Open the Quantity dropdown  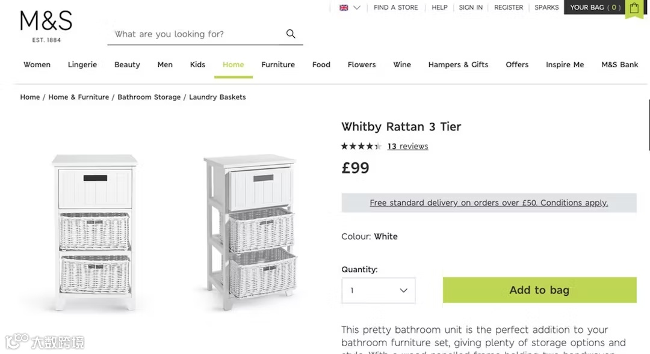[x=379, y=290]
